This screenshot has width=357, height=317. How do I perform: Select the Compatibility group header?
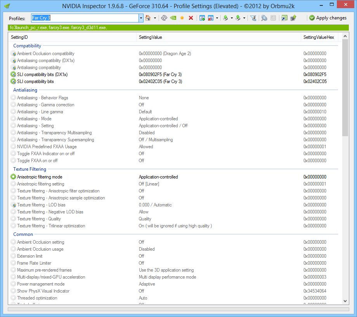(x=27, y=45)
